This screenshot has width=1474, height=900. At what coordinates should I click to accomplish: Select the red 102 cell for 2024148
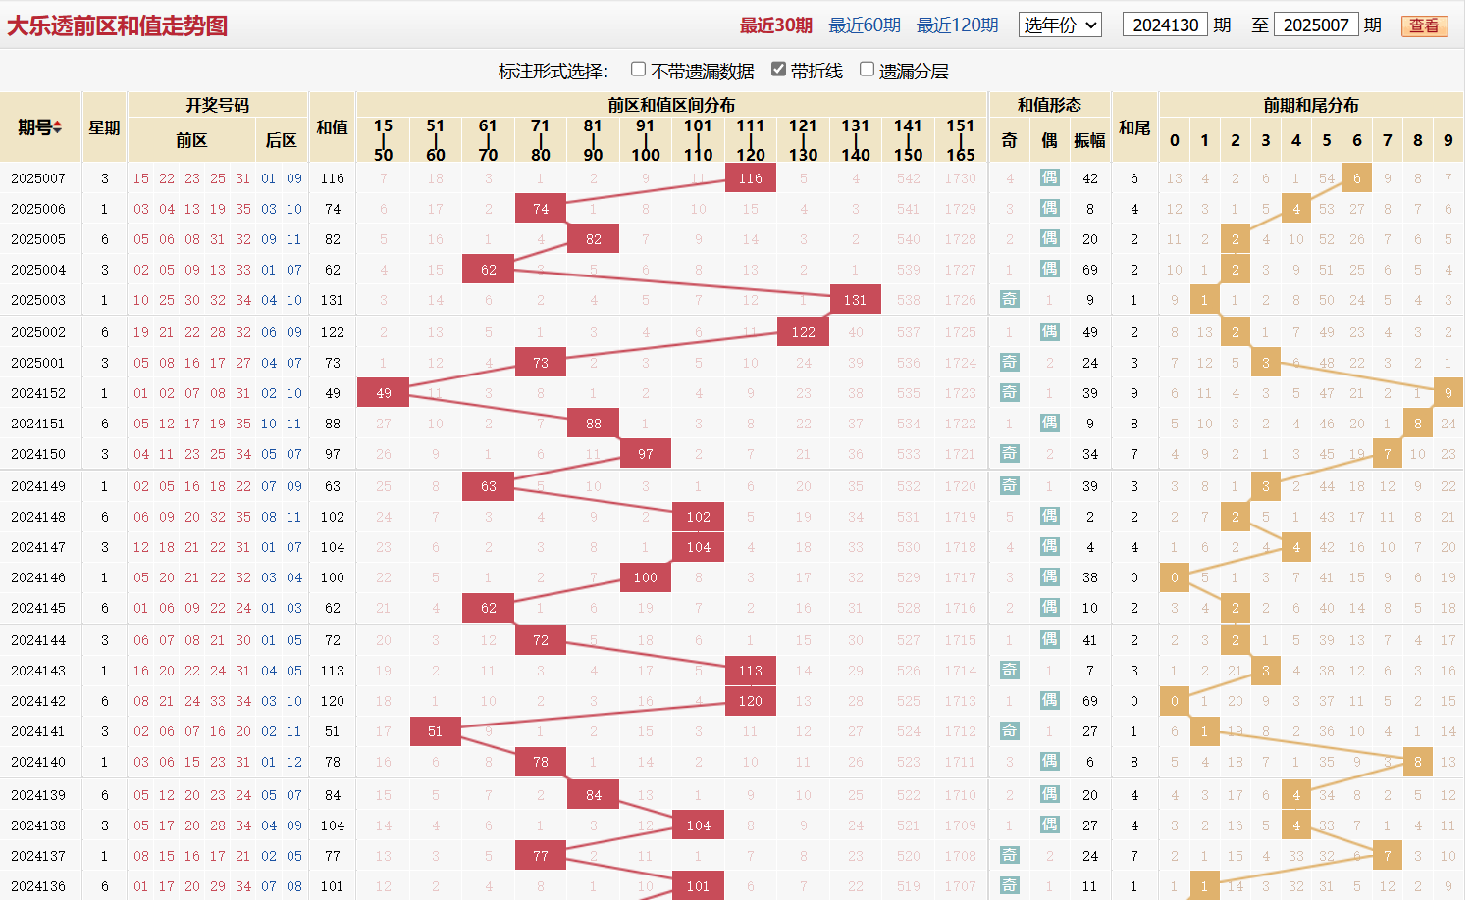click(x=699, y=517)
